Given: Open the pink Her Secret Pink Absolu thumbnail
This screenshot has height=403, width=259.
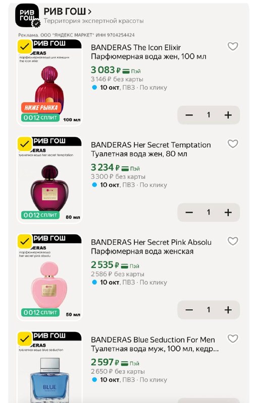Looking at the screenshot, I should click(x=49, y=277).
